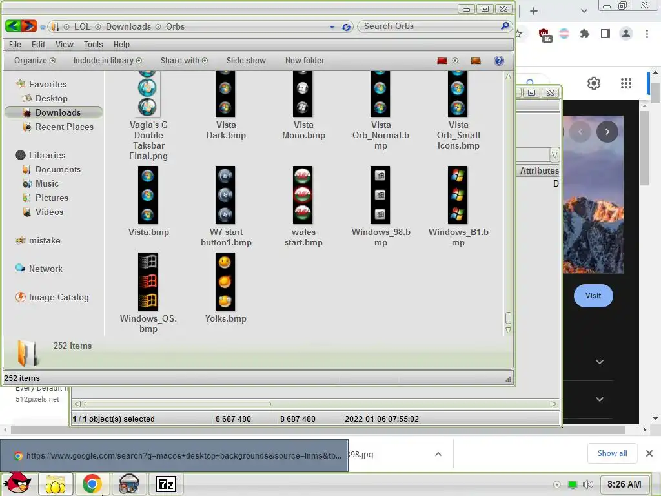The width and height of the screenshot is (661, 496).
Task: Open Chrome from the taskbar
Action: coord(92,484)
